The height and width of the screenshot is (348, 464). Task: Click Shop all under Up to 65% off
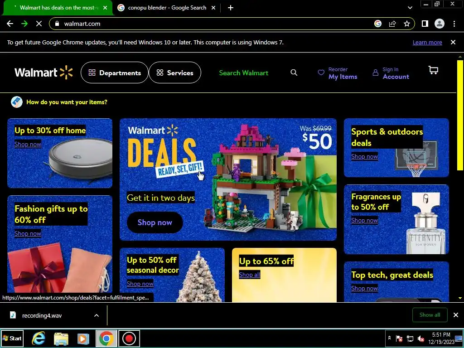(250, 275)
